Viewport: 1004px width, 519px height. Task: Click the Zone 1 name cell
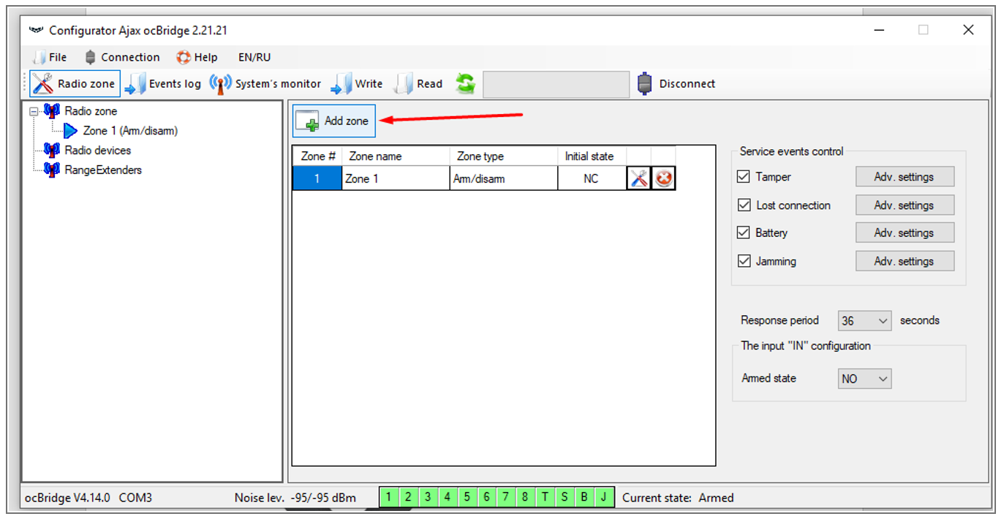(x=396, y=178)
